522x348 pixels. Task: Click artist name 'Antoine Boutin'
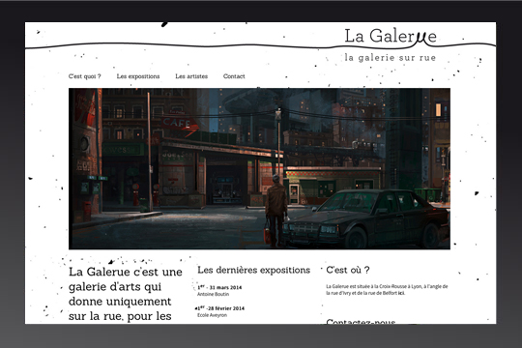[213, 294]
